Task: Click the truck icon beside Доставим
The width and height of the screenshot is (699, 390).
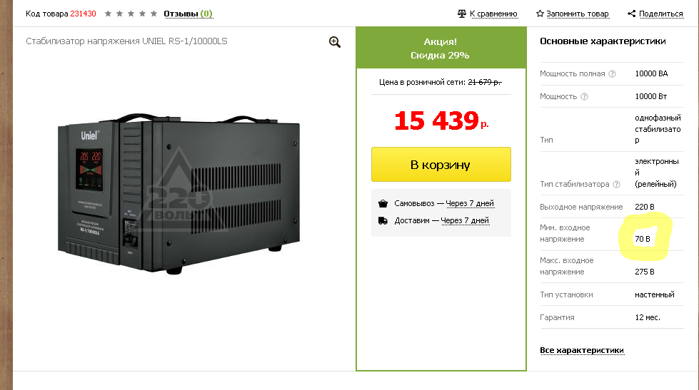Action: (383, 220)
